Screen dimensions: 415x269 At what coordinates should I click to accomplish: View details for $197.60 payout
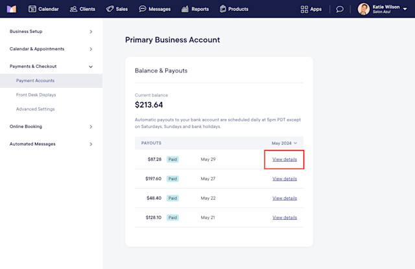pos(285,179)
